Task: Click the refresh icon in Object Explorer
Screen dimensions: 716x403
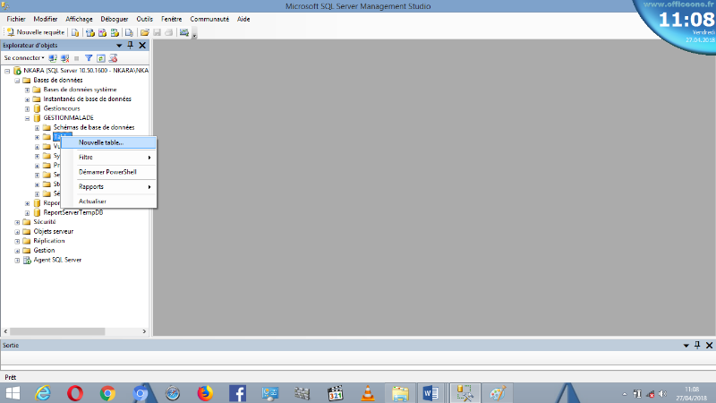Action: point(101,58)
